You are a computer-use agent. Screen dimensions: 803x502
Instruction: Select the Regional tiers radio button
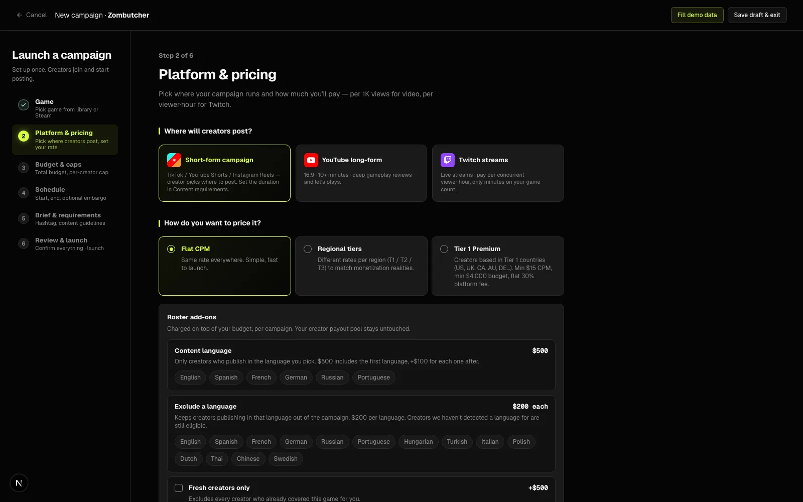tap(308, 249)
